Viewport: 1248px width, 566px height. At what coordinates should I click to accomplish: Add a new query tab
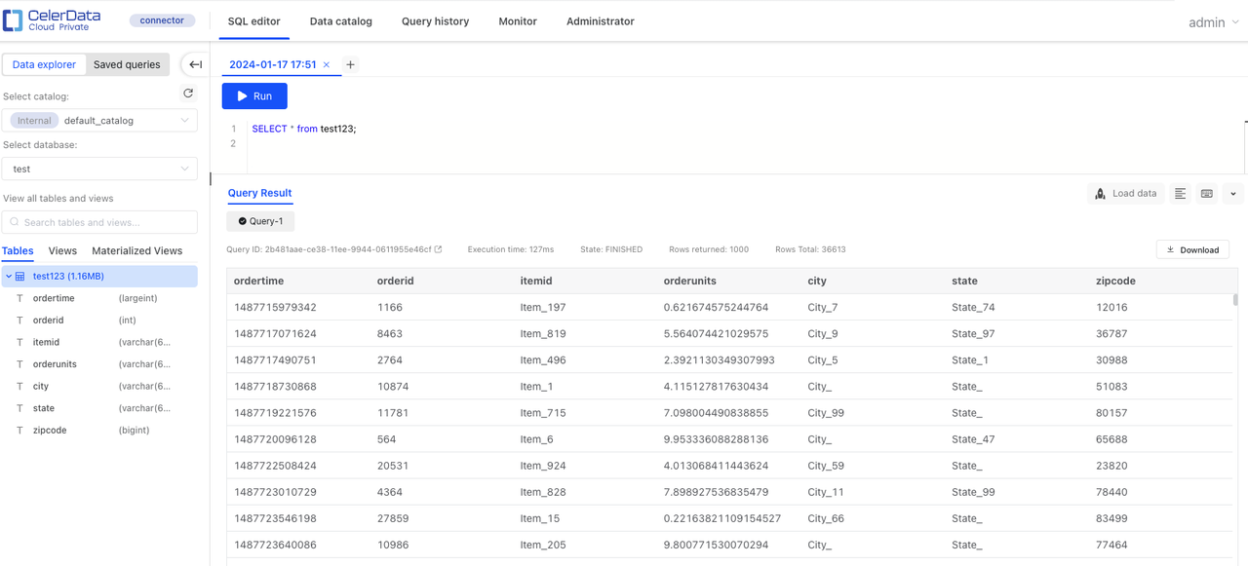(x=350, y=65)
